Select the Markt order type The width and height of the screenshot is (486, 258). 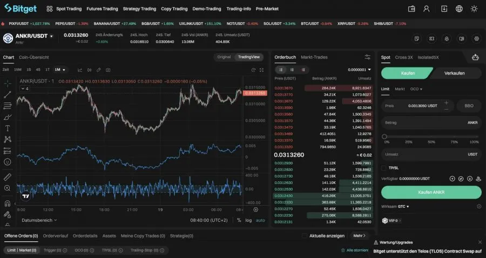400,89
